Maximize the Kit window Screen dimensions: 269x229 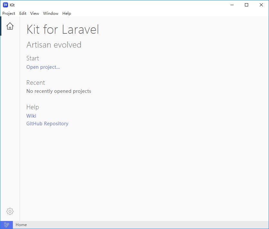coord(247,5)
